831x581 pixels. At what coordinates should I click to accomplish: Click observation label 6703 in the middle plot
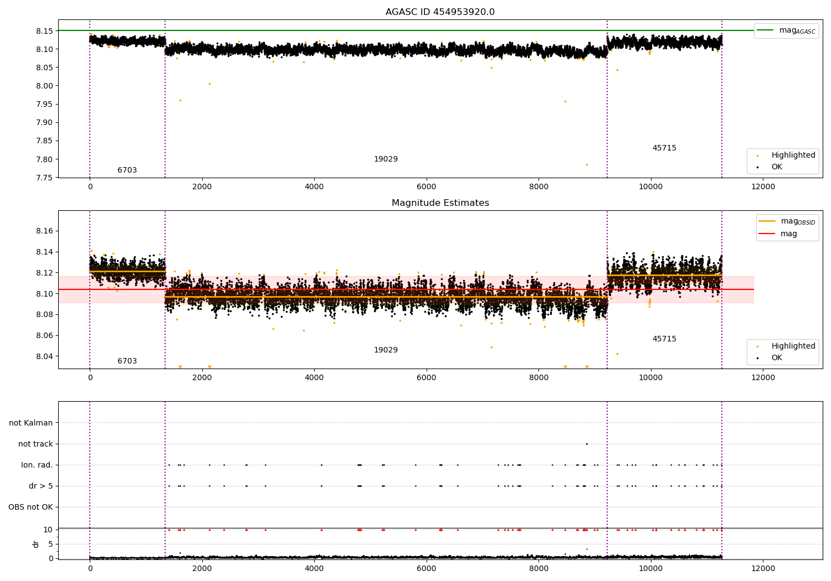[127, 361]
